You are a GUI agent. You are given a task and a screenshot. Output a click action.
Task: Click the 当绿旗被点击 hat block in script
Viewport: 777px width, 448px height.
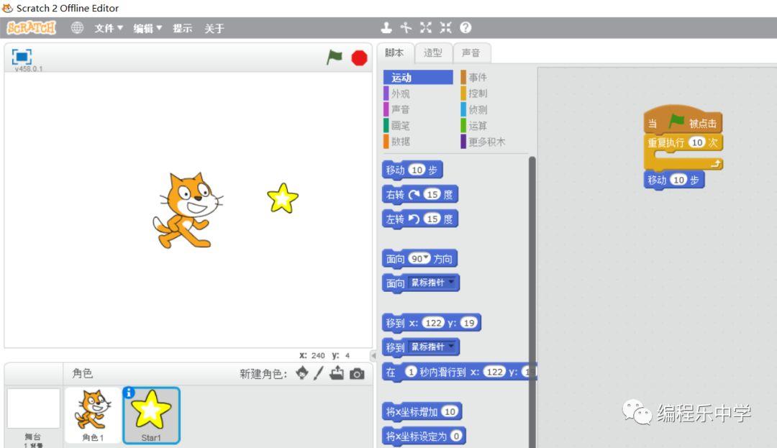[x=683, y=119]
